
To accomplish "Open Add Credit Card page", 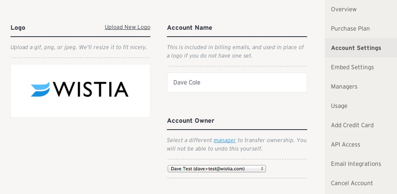I will click(352, 125).
